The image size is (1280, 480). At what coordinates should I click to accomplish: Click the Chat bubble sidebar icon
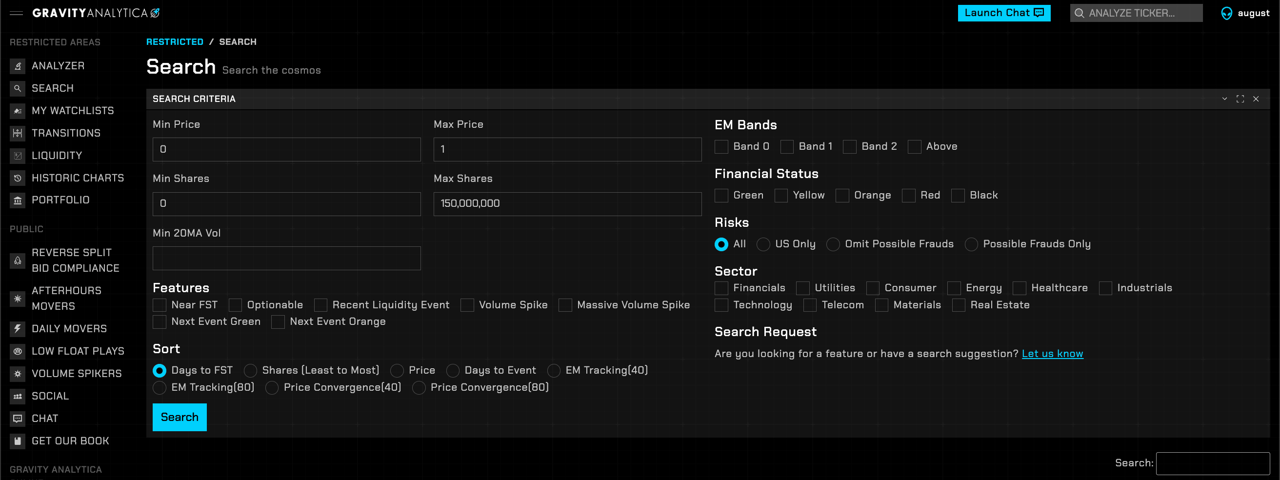(x=18, y=419)
